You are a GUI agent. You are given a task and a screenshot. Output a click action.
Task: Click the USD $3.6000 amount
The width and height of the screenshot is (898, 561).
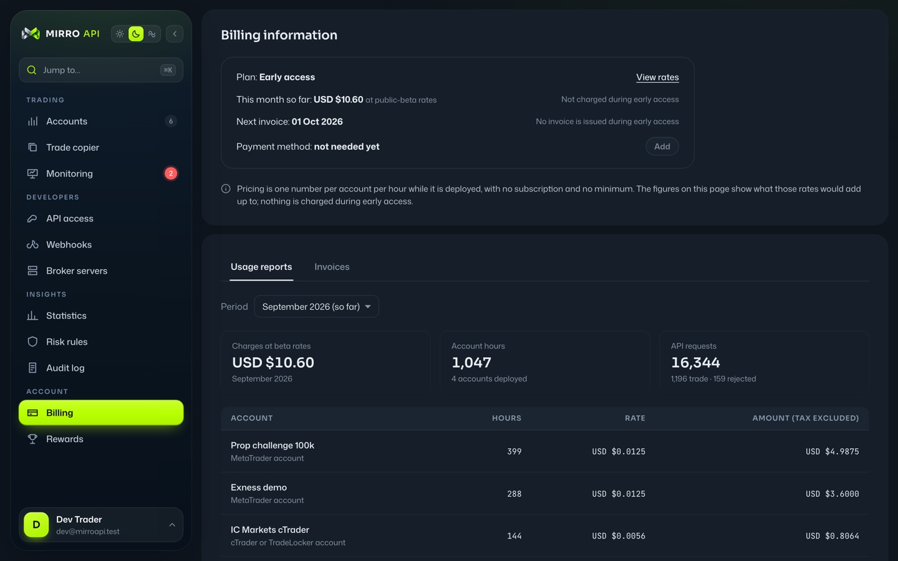(832, 494)
